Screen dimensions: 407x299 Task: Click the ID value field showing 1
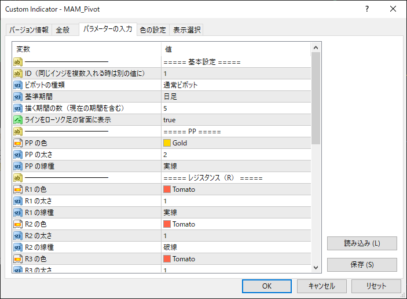tap(236, 74)
